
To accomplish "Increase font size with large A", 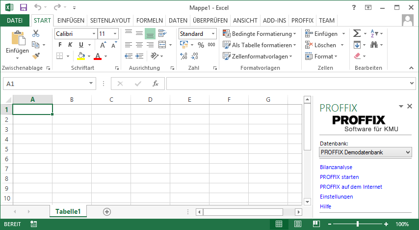I will [x=103, y=45].
